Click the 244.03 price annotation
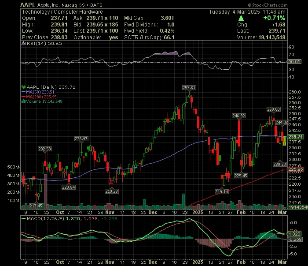This screenshot has height=266, width=308. coord(282,123)
